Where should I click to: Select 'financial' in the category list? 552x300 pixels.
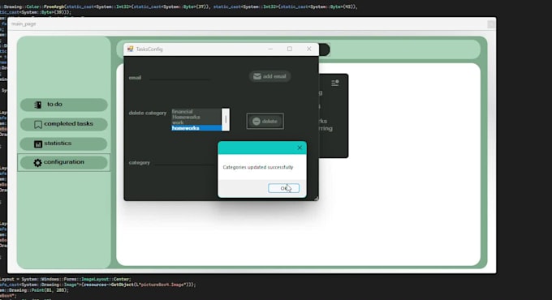point(196,112)
